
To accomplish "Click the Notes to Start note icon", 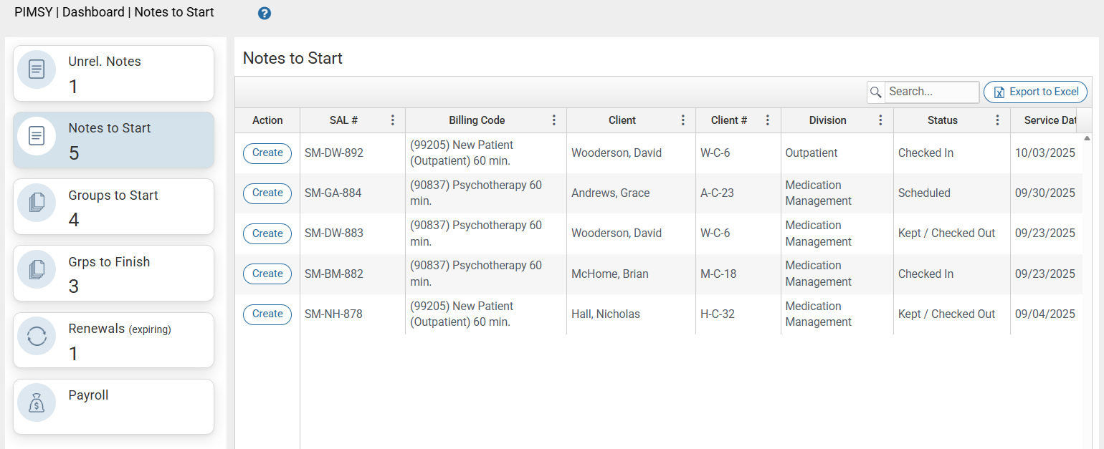I will coord(37,136).
